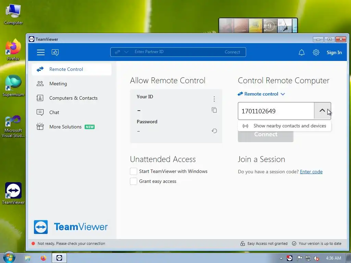Screen dimensions: 351x263
Task: Select the TeamViewer desktop shortcut
Action: click(13, 193)
